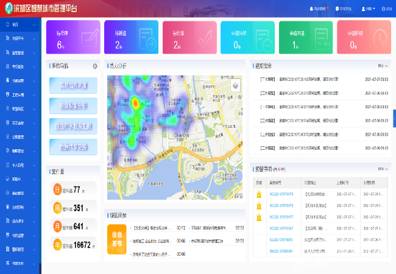Open the user account dropdown in header
Viewport: 396px width, 274px height.
pos(370,9)
